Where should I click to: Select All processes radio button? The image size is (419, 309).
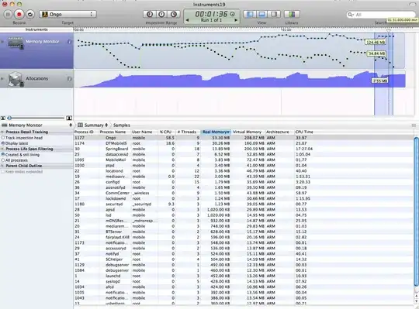tap(3, 160)
